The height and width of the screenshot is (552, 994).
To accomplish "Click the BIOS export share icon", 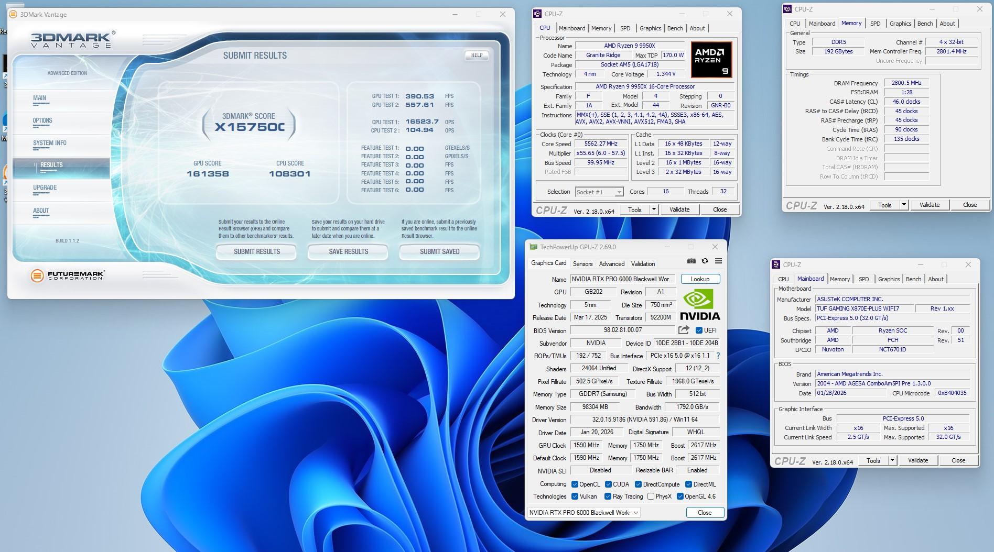I will (683, 330).
